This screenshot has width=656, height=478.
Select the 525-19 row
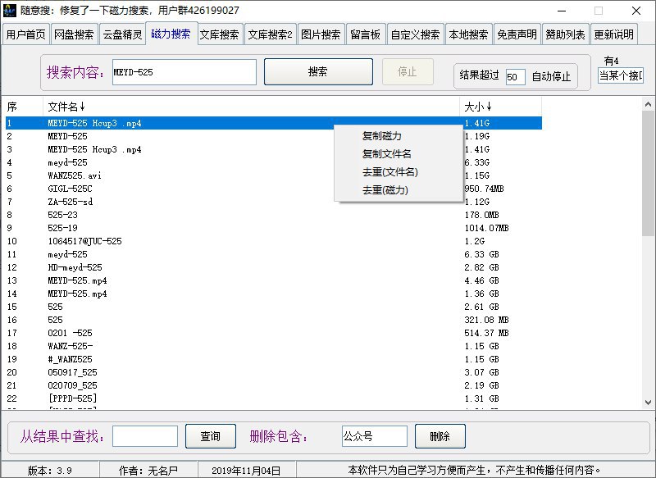click(274, 228)
